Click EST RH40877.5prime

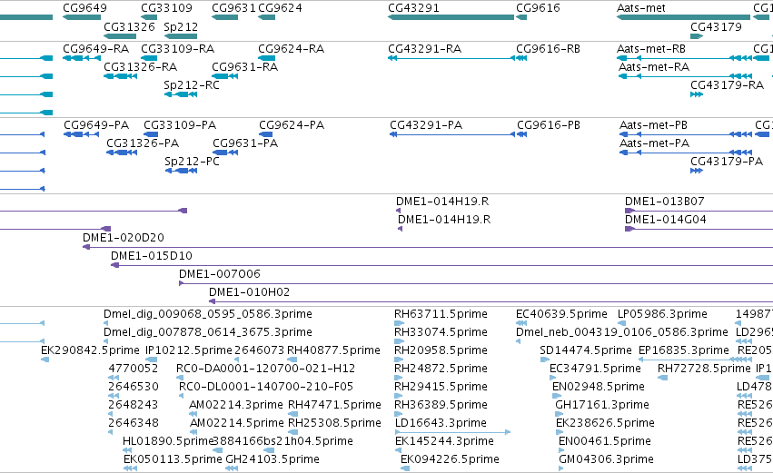coord(333,350)
